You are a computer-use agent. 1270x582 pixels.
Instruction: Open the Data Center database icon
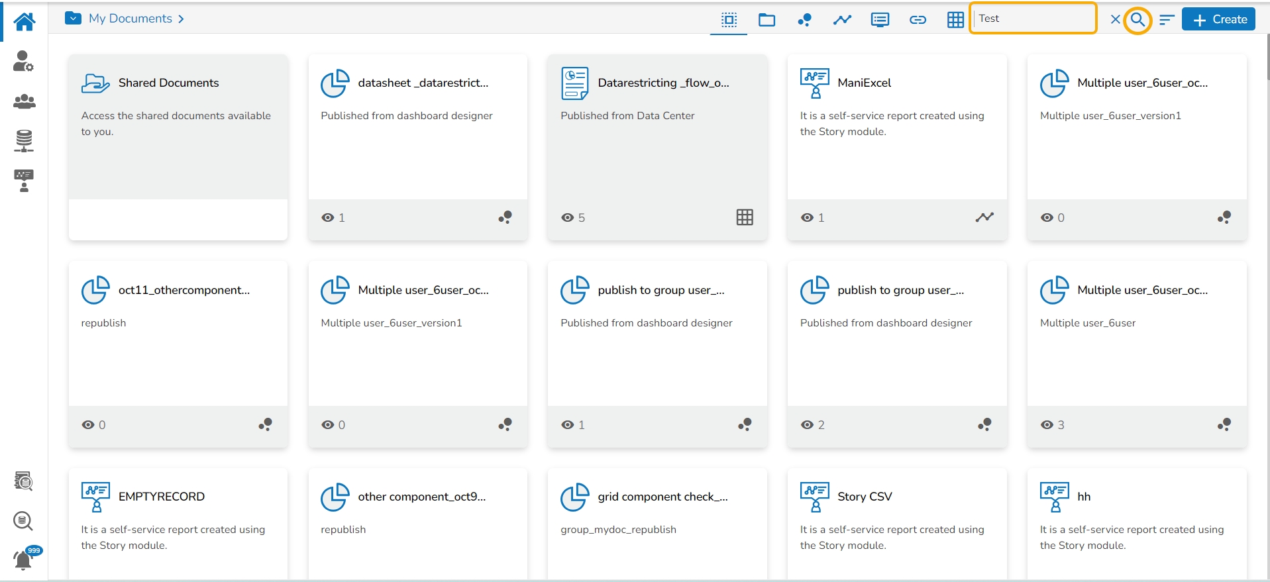click(24, 141)
